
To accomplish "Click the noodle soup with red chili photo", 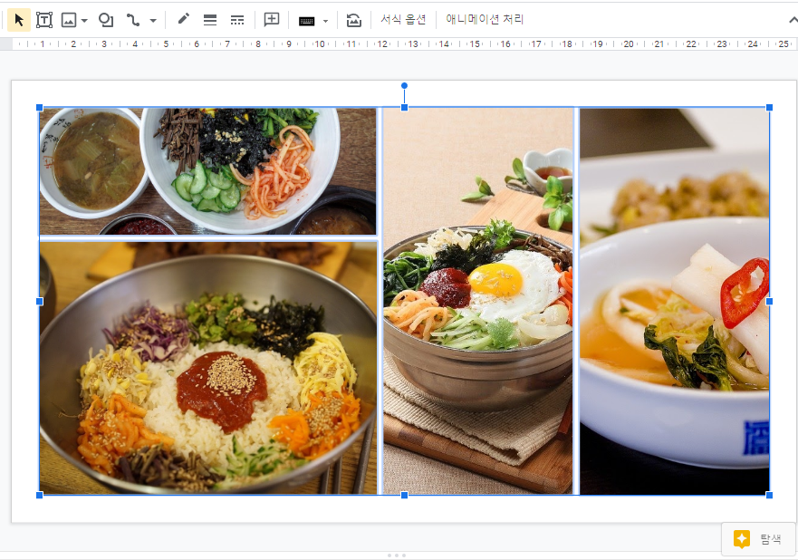I will (674, 301).
